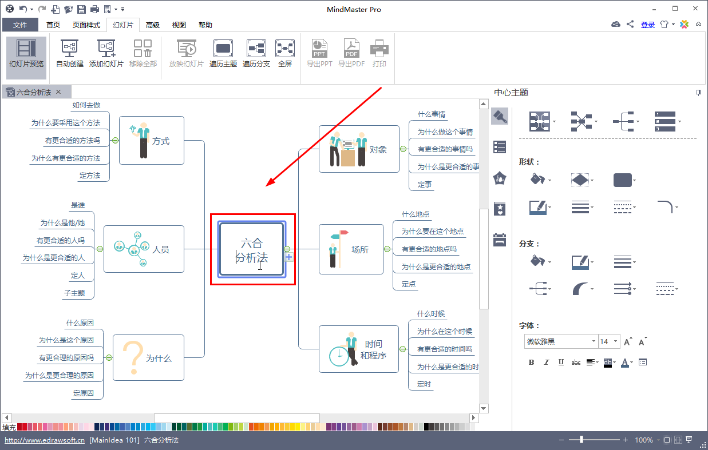This screenshot has width=708, height=450.
Task: Open the shirt theme dropdown at top right
Action: tap(667, 25)
